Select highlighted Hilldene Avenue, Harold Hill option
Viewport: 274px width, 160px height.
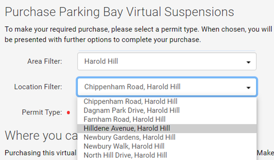(167, 128)
